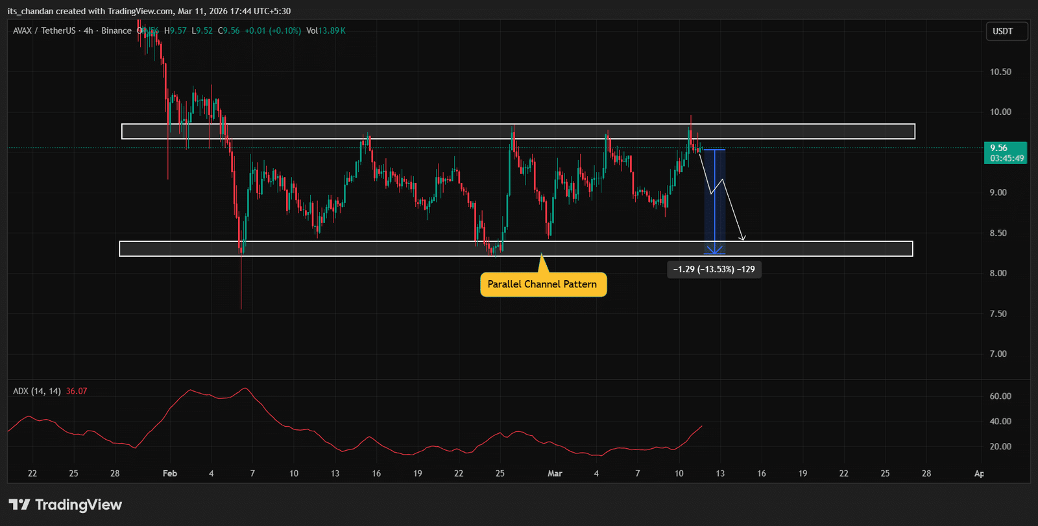Select the upper resistance zone rectangle
This screenshot has height=526, width=1038.
point(518,132)
